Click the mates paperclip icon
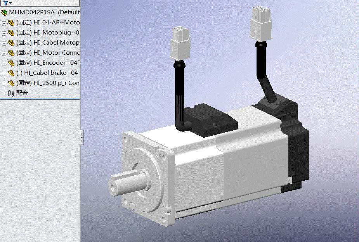The width and height of the screenshot is (359, 242). (x=11, y=93)
